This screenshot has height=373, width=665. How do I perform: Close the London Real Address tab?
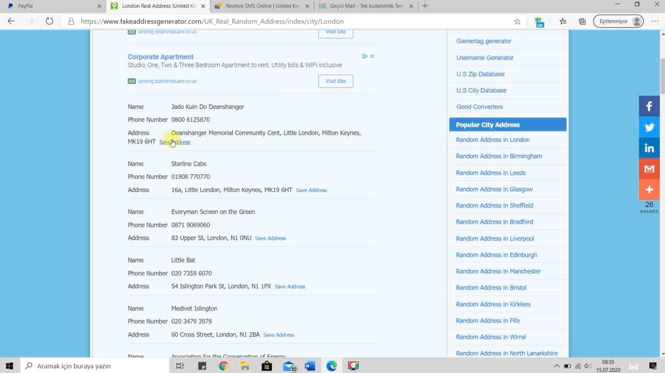point(203,6)
